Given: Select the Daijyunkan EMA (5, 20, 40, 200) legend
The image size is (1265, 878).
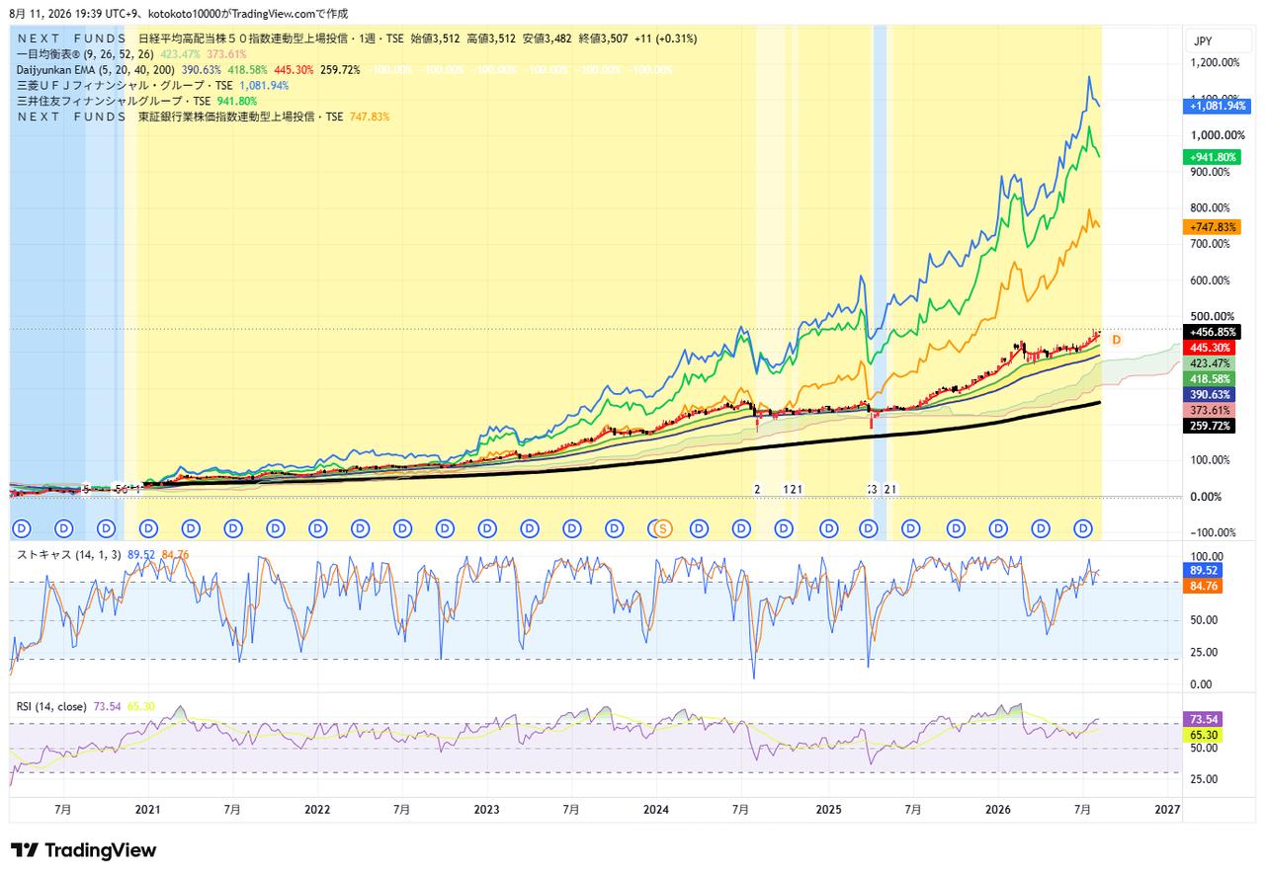Looking at the screenshot, I should coord(96,70).
